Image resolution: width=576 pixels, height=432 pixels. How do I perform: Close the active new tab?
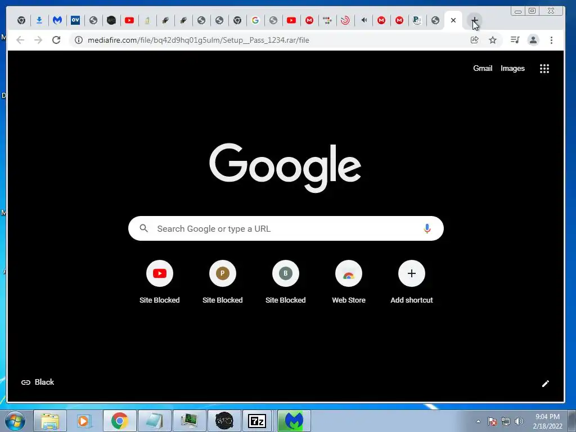453,20
